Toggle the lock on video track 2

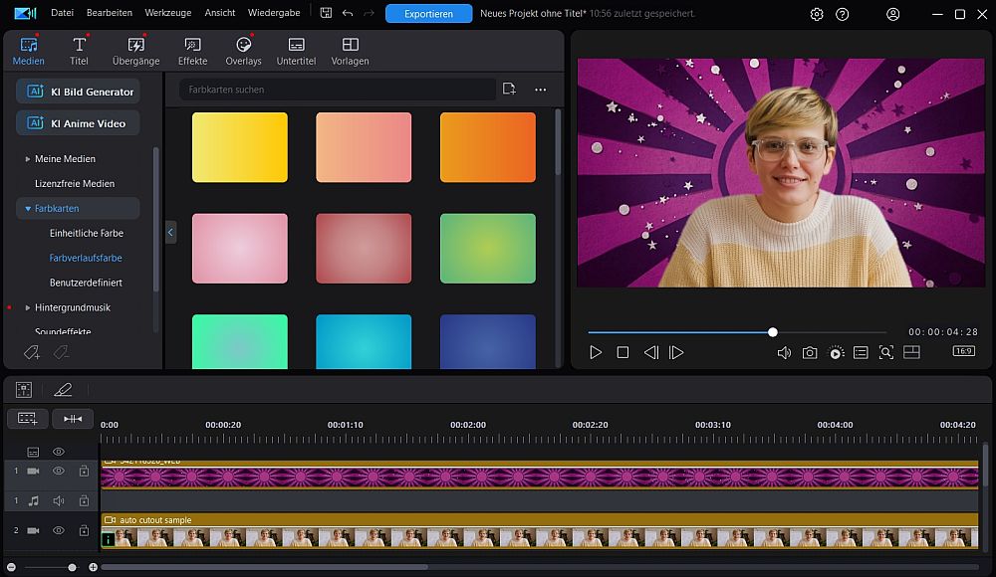point(84,530)
